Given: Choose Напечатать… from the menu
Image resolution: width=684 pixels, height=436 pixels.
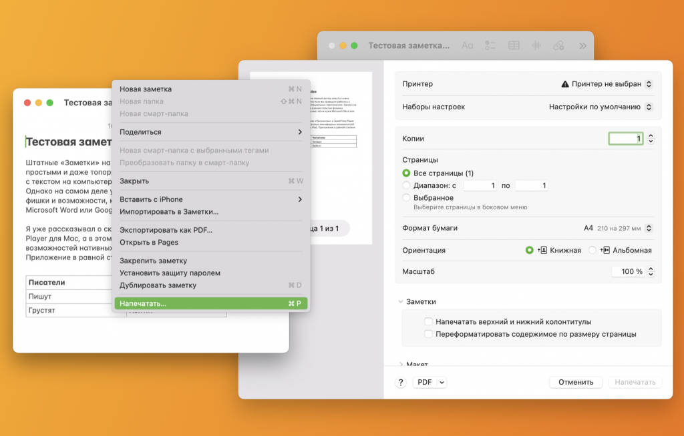Looking at the screenshot, I should click(x=210, y=303).
